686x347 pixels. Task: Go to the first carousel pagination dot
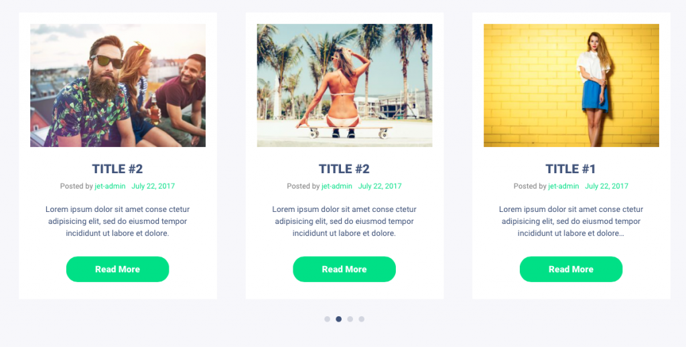click(327, 319)
